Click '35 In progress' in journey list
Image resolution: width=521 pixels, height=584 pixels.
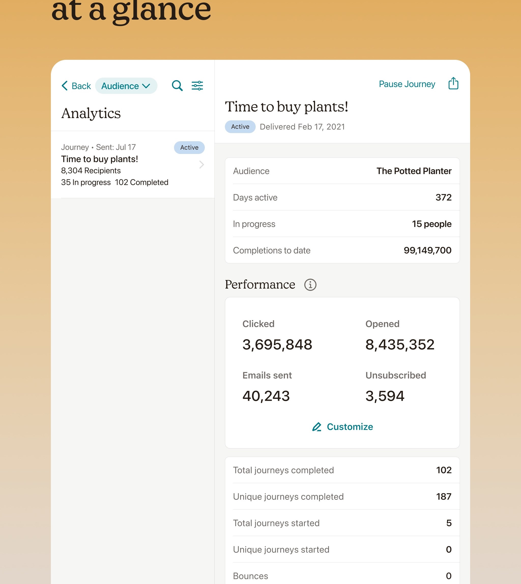tap(85, 182)
